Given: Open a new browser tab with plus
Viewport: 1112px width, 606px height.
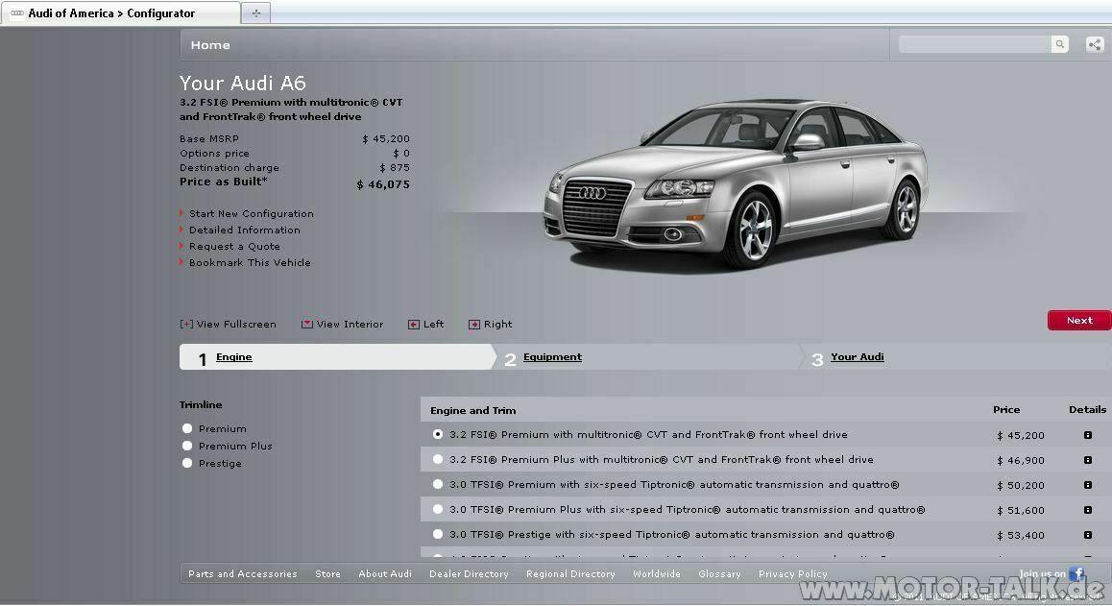Looking at the screenshot, I should tap(256, 12).
